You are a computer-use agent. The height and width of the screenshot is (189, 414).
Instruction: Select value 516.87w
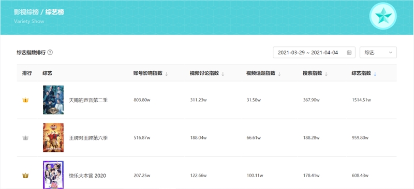[142, 137]
